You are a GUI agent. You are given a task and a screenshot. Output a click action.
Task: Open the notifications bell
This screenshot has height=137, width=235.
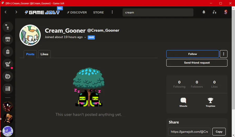tap(204, 12)
